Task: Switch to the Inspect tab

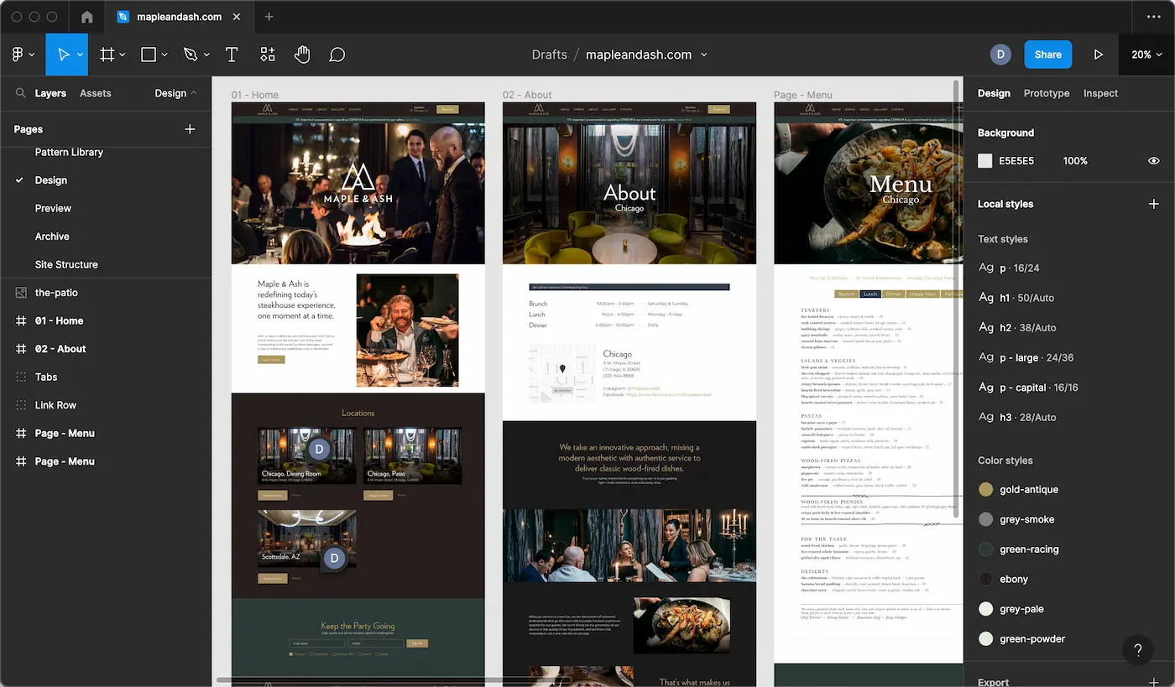Action: coord(1100,93)
